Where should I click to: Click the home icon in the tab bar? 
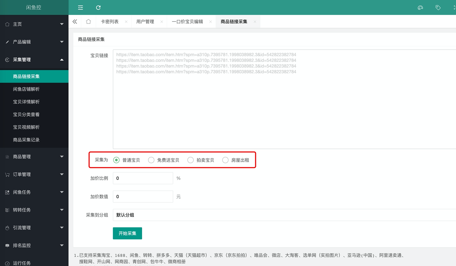88,21
